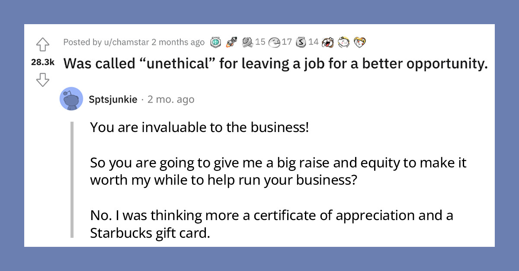Select the handshake Helpful award icon
The width and height of the screenshot is (519, 271).
click(247, 42)
